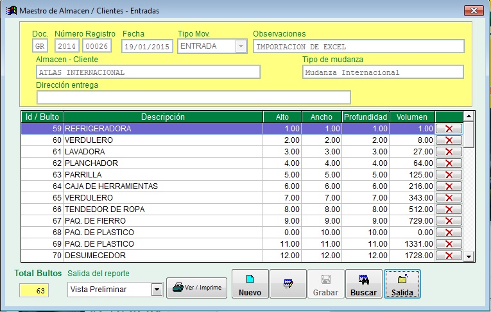This screenshot has width=491, height=312.
Task: Delete the REFRIGERADORA row with red X
Action: 449,129
